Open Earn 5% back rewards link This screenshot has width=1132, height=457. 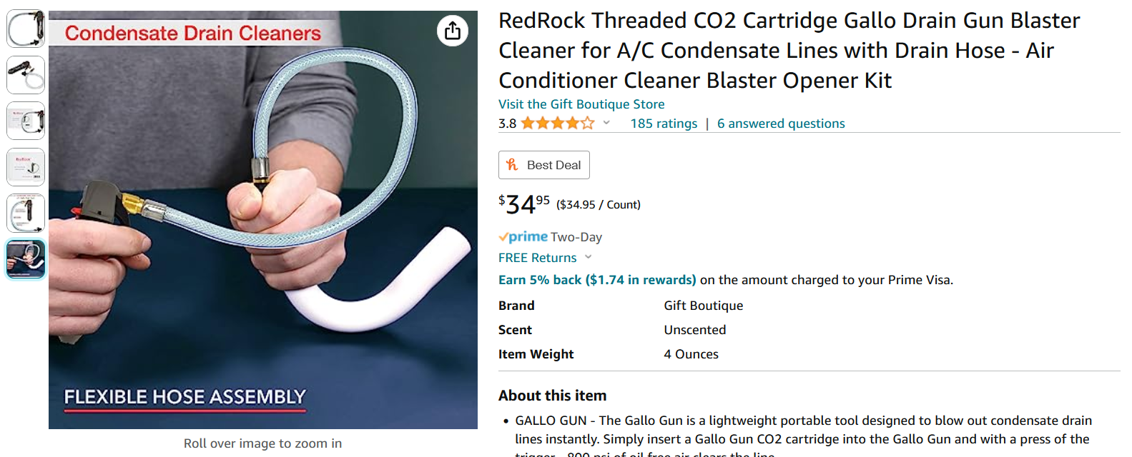point(597,280)
